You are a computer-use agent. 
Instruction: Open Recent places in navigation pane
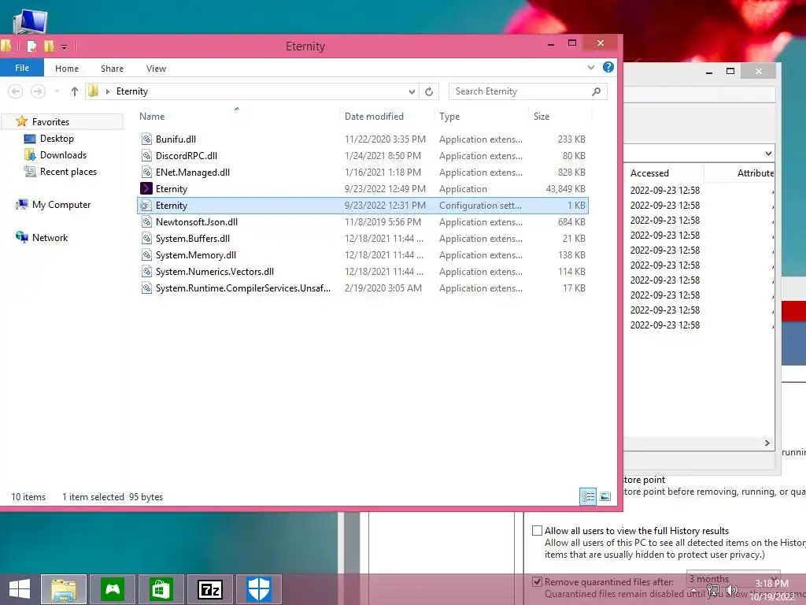(x=68, y=172)
